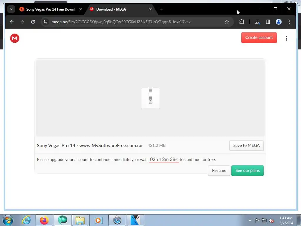The image size is (301, 226).
Task: Open the Chrome extensions puzzle icon
Action: point(242,22)
